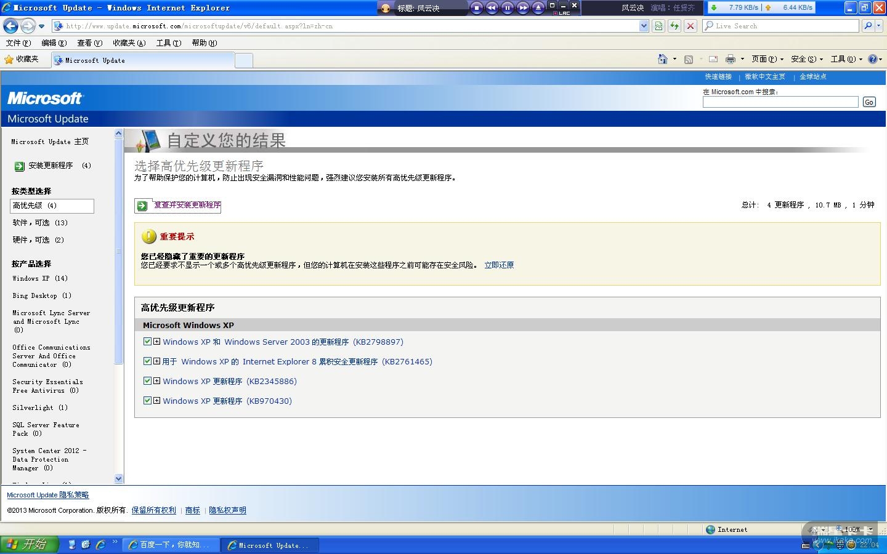The image size is (887, 554).
Task: Open the 全球站点 link
Action: (x=813, y=77)
